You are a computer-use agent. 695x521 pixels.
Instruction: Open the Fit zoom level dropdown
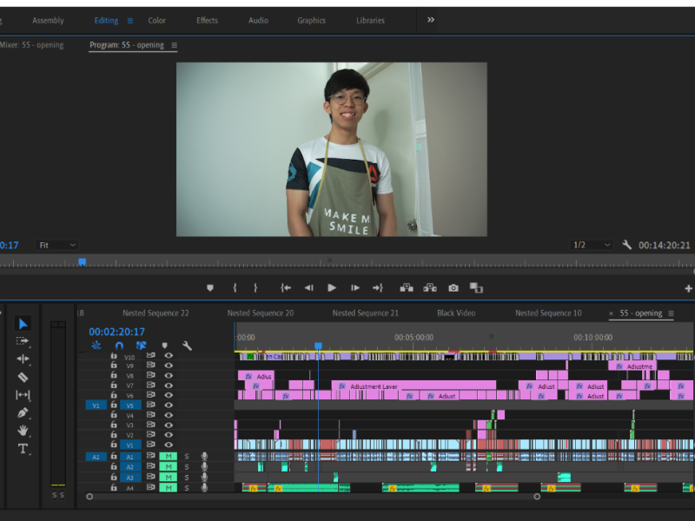pos(57,246)
